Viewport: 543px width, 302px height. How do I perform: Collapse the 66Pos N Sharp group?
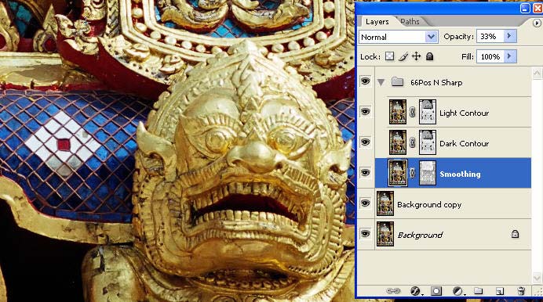pos(381,82)
